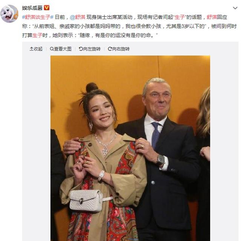
Task: Click the red 生子 keyword in quotes
Action: (180, 17)
